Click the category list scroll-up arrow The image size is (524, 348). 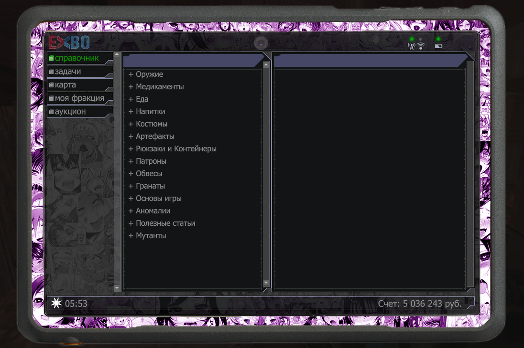266,65
